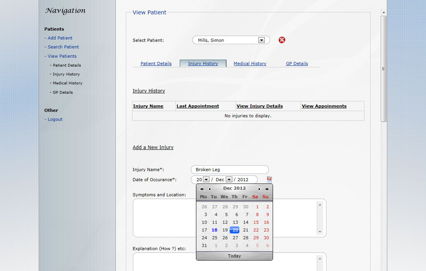Open Search Patient link
The width and height of the screenshot is (426, 271).
[63, 47]
